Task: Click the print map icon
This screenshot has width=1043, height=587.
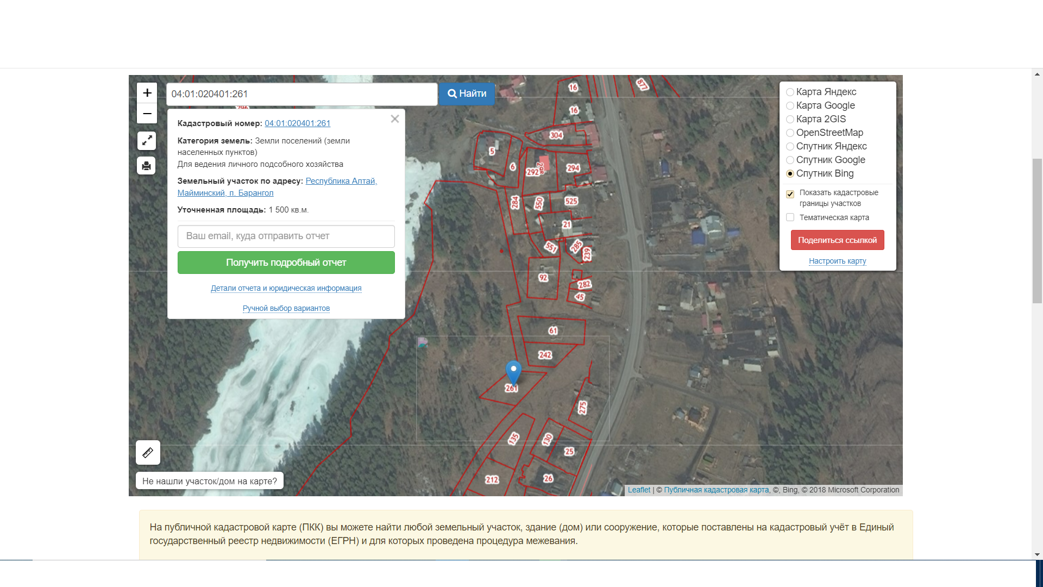Action: tap(147, 166)
